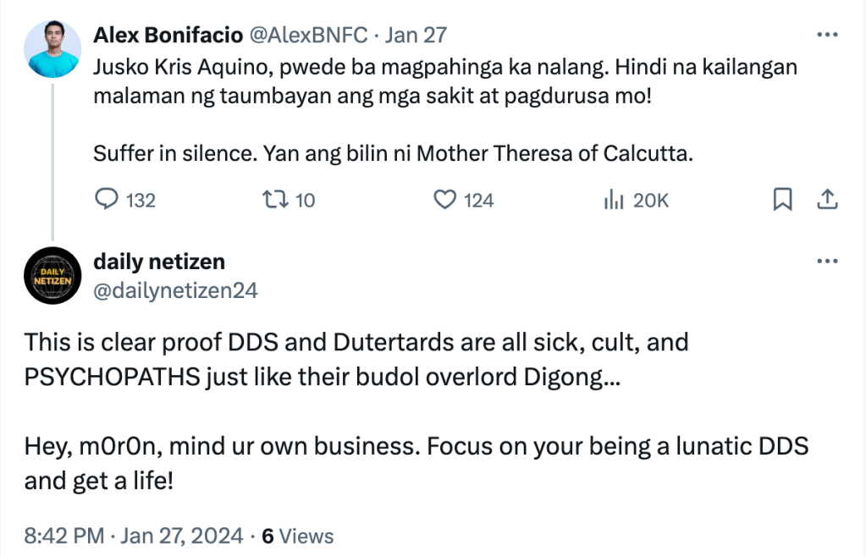866x557 pixels.
Task: Like Alex Bonifacio's tweet
Action: point(445,200)
